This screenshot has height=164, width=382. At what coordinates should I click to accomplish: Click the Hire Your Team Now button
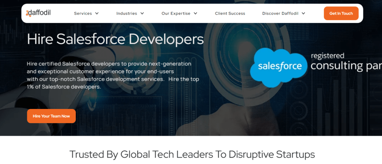point(51,116)
